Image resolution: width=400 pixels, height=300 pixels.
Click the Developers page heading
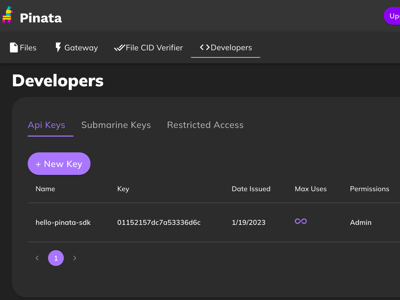coord(58,81)
